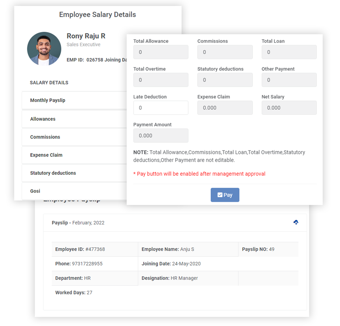Screen dimensions: 340x326
Task: Select the Commissions amount field
Action: tap(225, 52)
